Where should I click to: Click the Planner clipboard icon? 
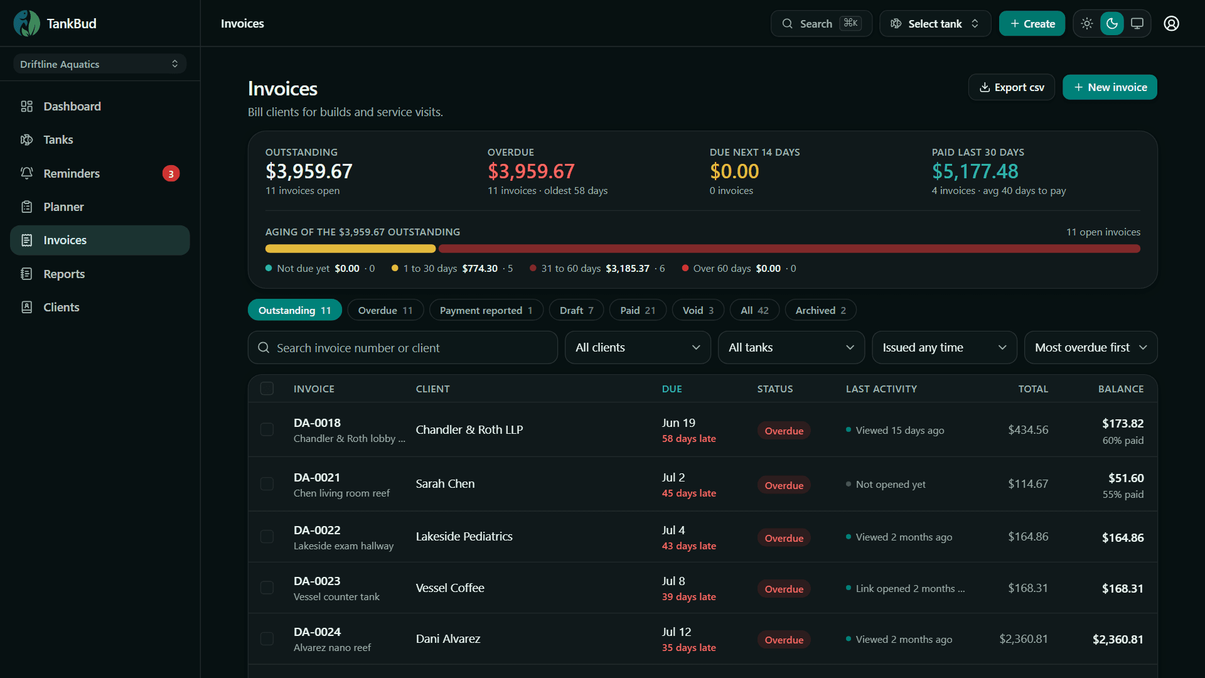pos(26,207)
